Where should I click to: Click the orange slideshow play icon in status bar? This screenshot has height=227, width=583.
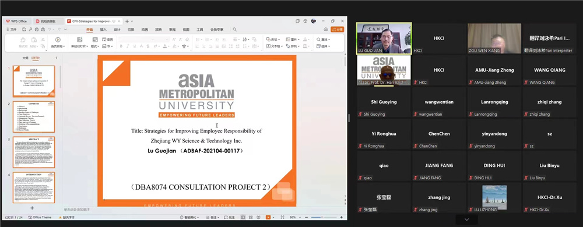click(268, 217)
